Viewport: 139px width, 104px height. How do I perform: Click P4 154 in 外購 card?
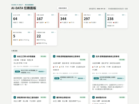(x=72, y=67)
